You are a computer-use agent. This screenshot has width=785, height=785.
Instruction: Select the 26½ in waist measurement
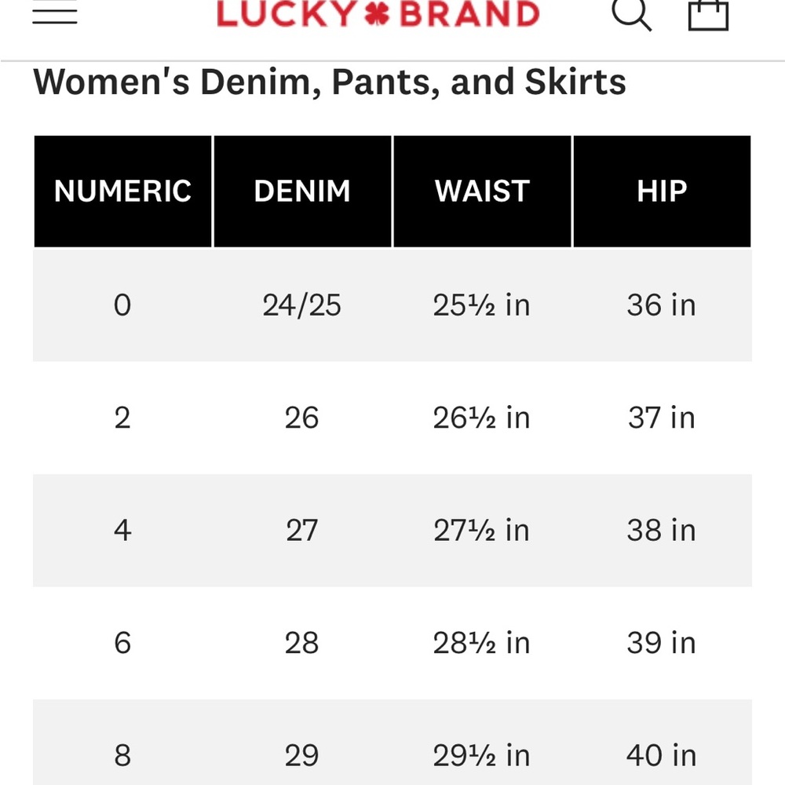click(482, 418)
